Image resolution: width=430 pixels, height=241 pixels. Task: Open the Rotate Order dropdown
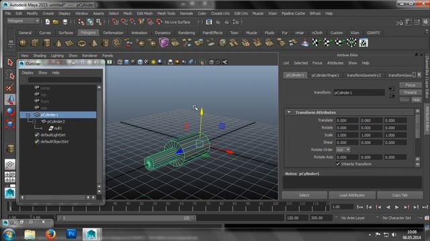pyautogui.click(x=343, y=150)
